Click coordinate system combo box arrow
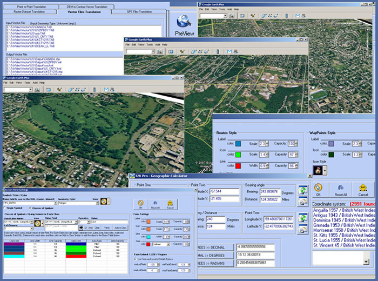Image resolution: width=378 pixels, height=281 pixels. 366,262
